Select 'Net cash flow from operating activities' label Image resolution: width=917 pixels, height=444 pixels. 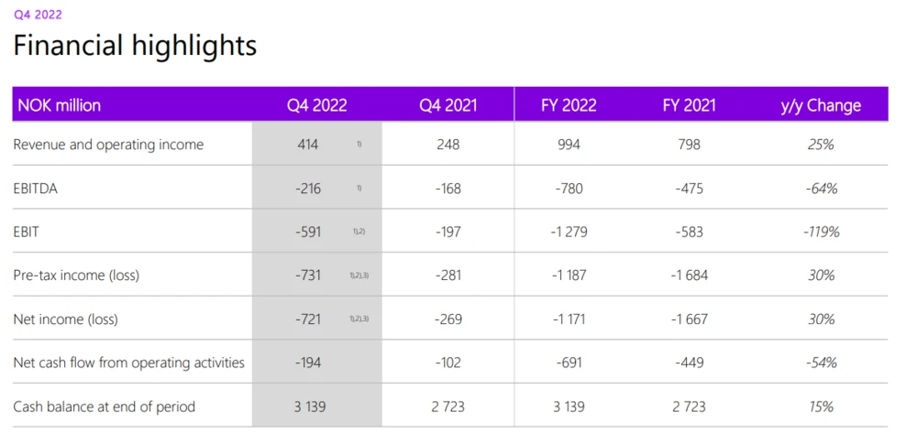pyautogui.click(x=129, y=363)
